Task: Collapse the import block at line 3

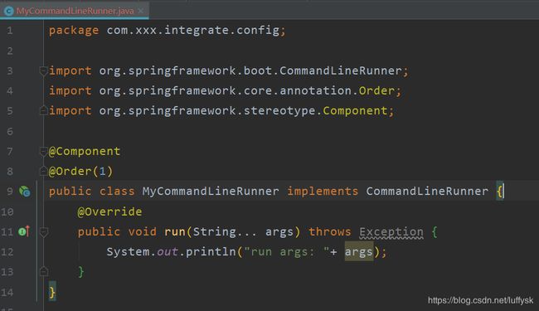Action: click(43, 71)
